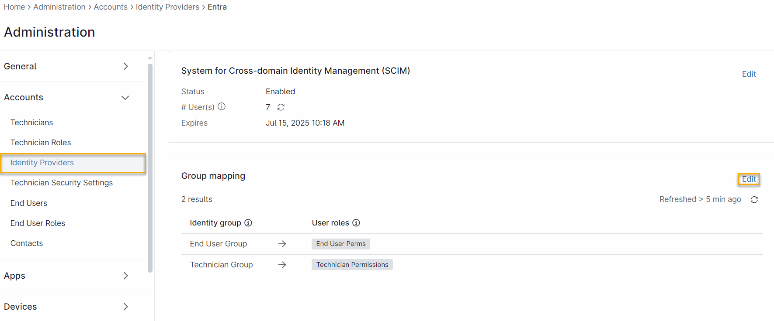The image size is (774, 321).
Task: Open Technician Roles page
Action: [x=41, y=143]
